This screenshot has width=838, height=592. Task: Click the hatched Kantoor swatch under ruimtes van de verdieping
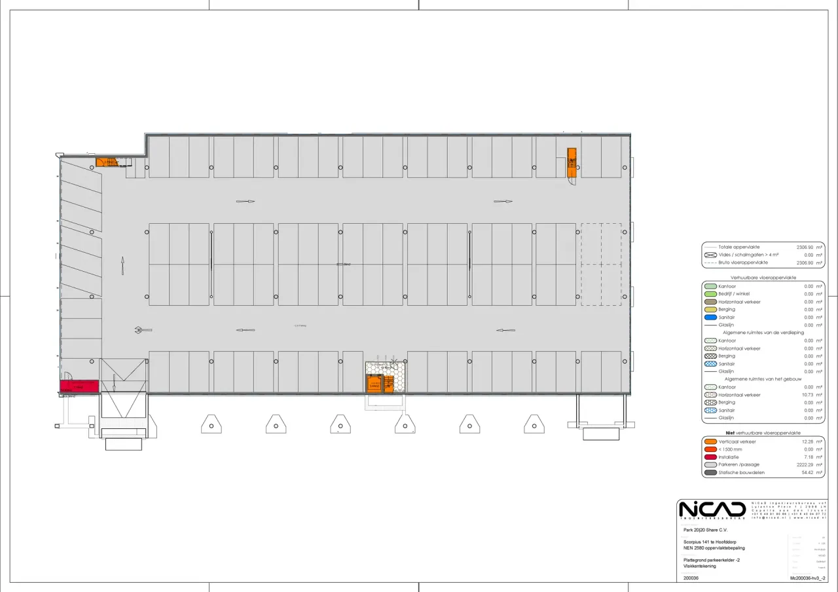click(x=710, y=341)
